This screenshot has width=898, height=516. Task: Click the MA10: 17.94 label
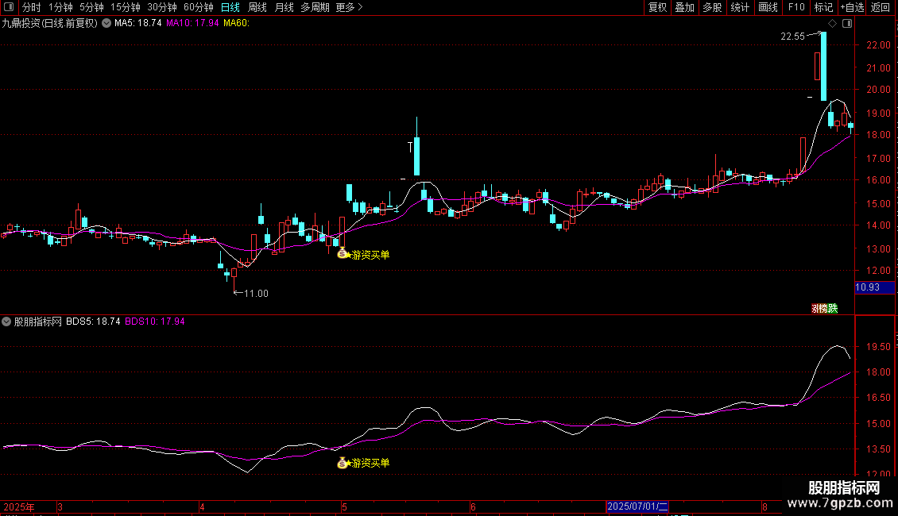[192, 23]
